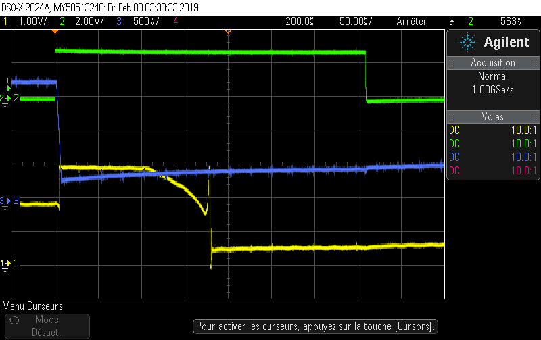Click the channel 1 yellow ground marker
Screen dimensions: 541x340
pyautogui.click(x=5, y=265)
